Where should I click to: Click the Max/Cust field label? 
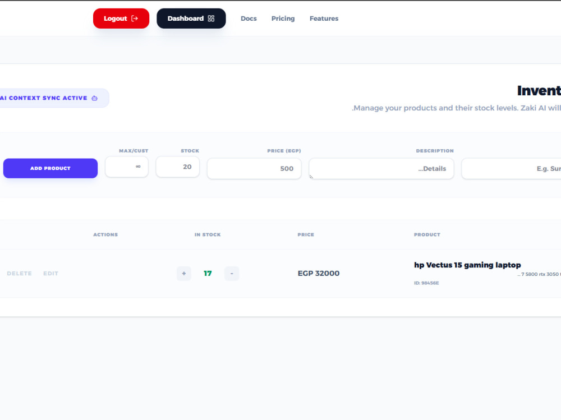(x=134, y=151)
